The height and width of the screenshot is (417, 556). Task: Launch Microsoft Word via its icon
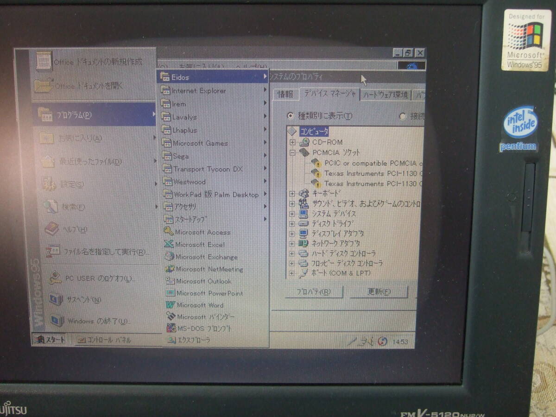click(171, 305)
